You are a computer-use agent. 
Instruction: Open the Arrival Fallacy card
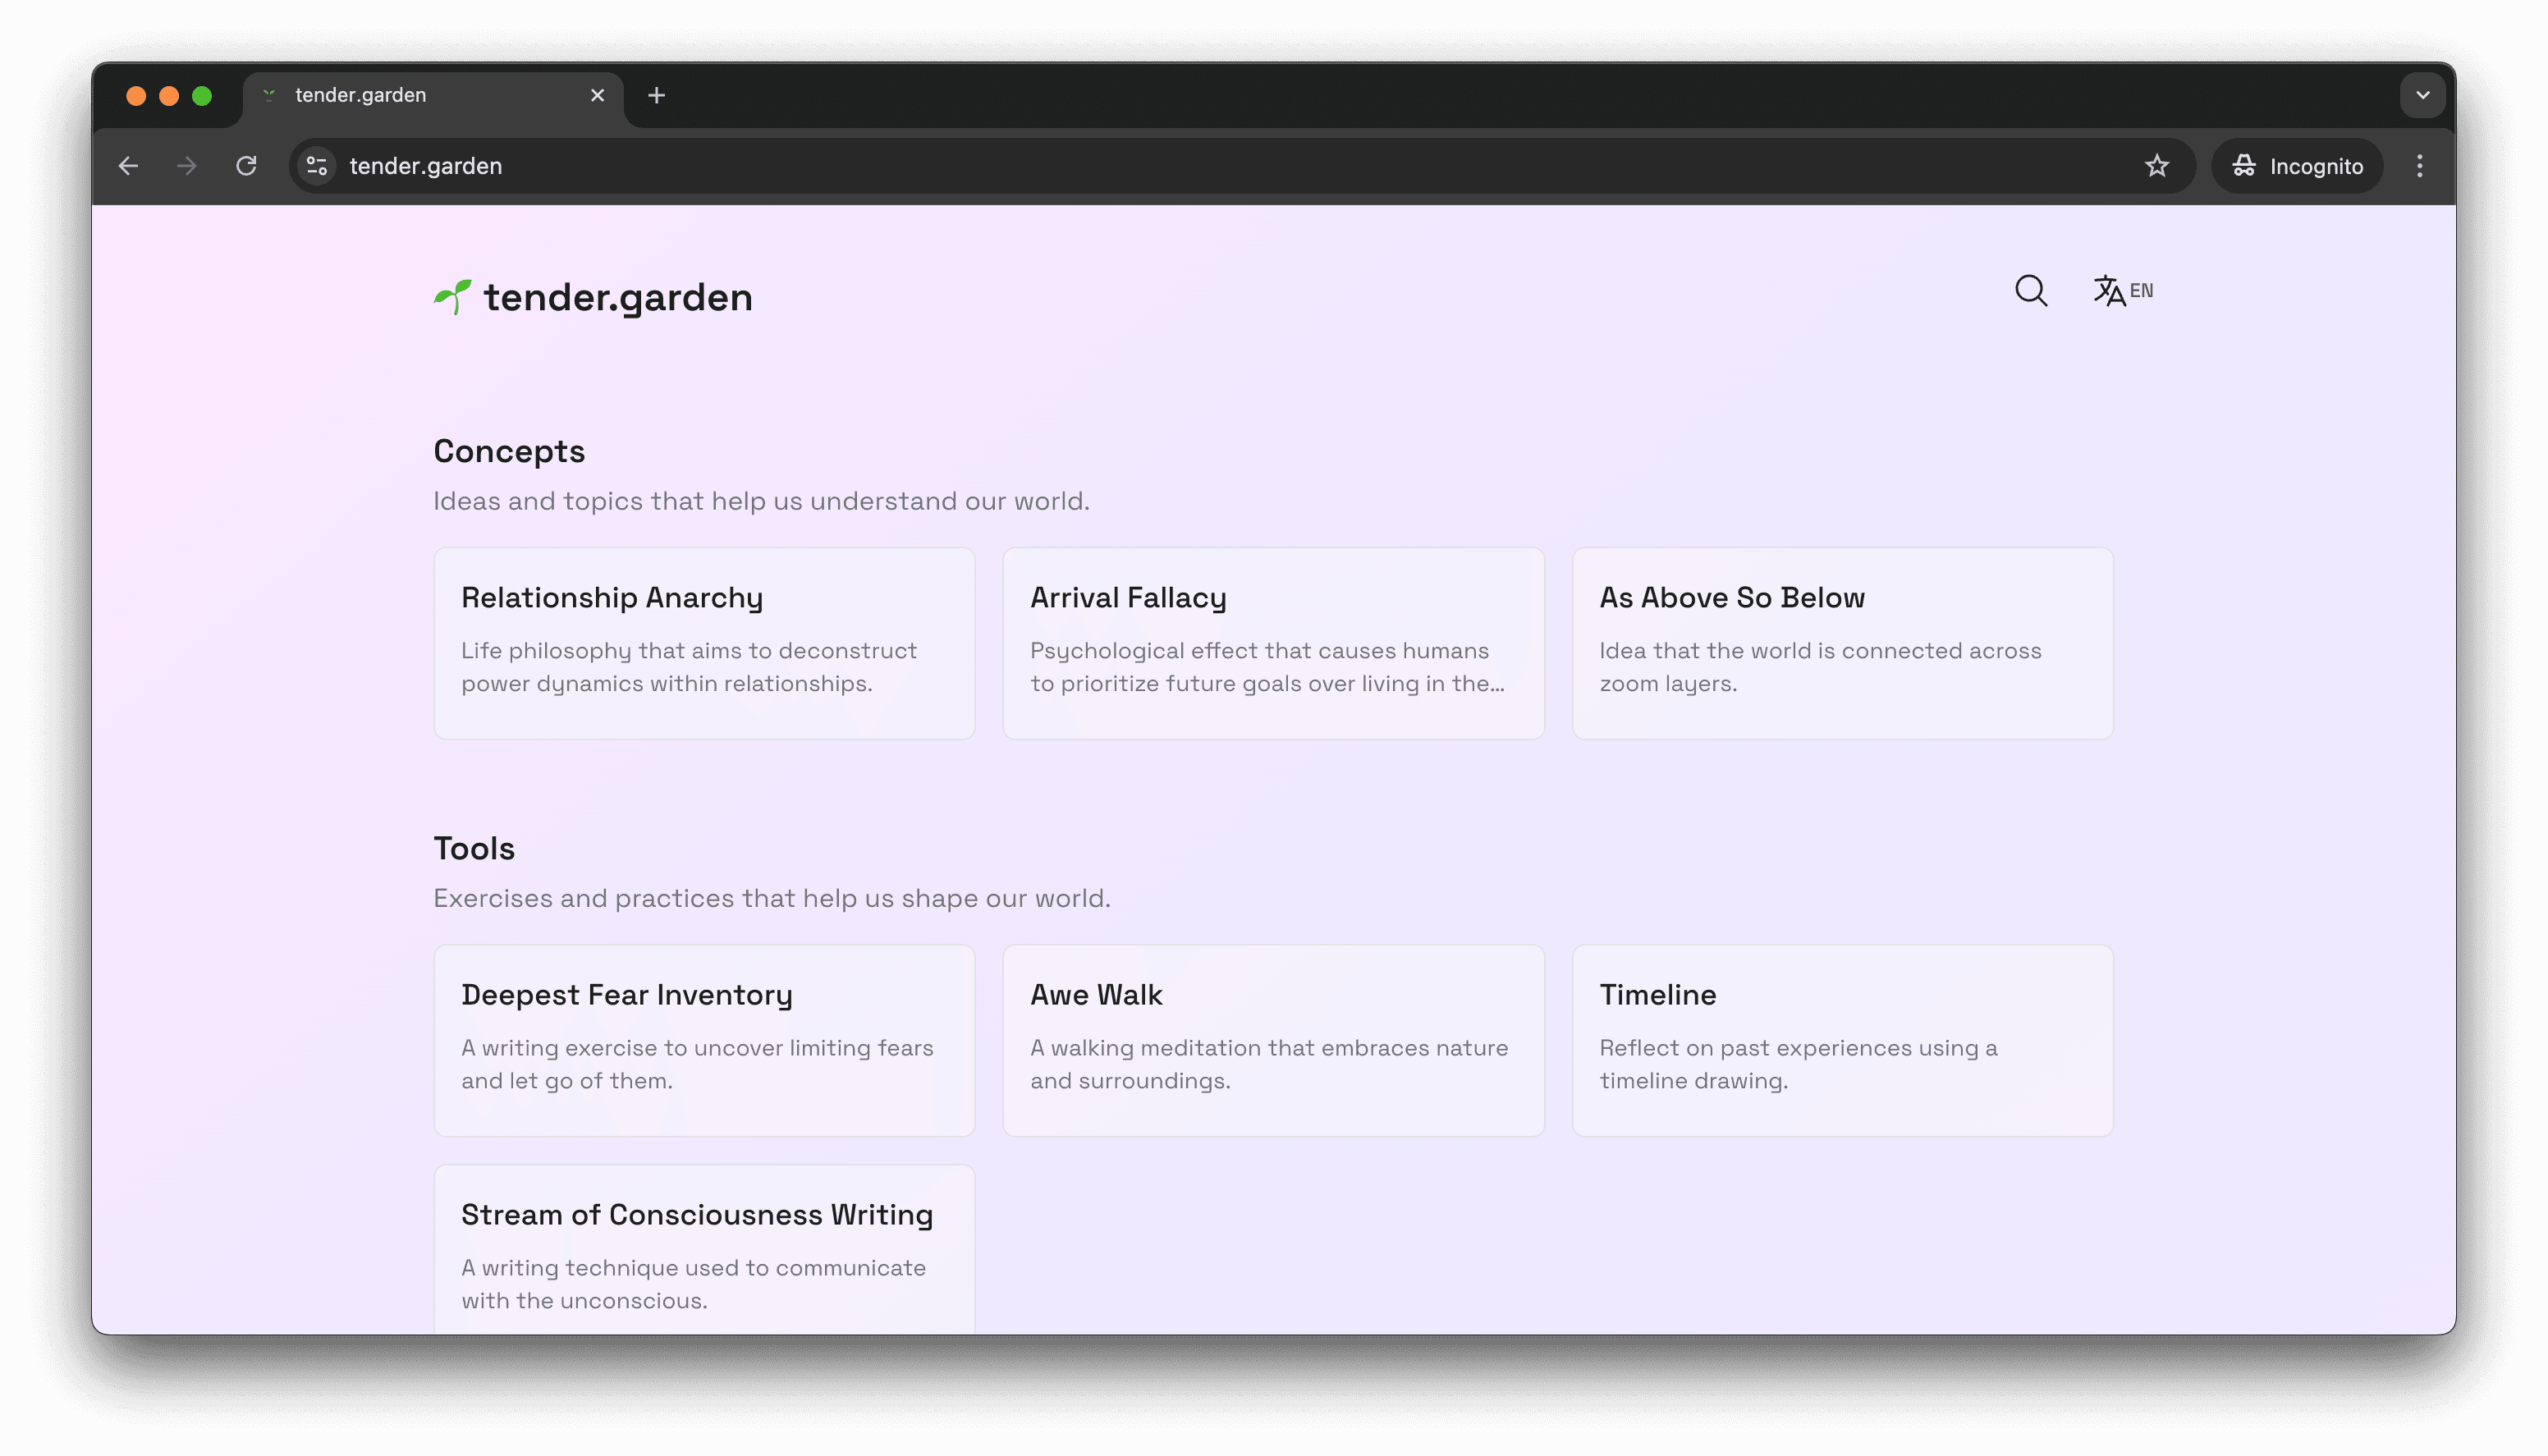pos(1273,643)
